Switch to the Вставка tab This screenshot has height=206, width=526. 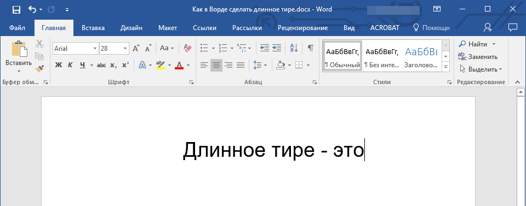pos(93,28)
